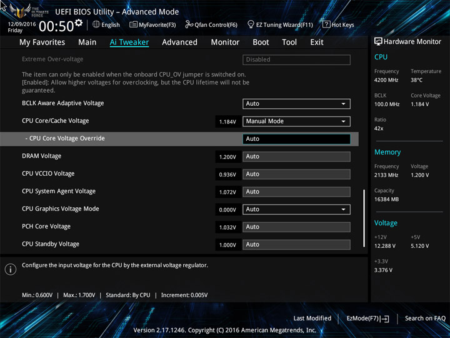This screenshot has height=338, width=450.
Task: Click the EZ Tuning Wizard bulb icon
Action: (x=251, y=24)
